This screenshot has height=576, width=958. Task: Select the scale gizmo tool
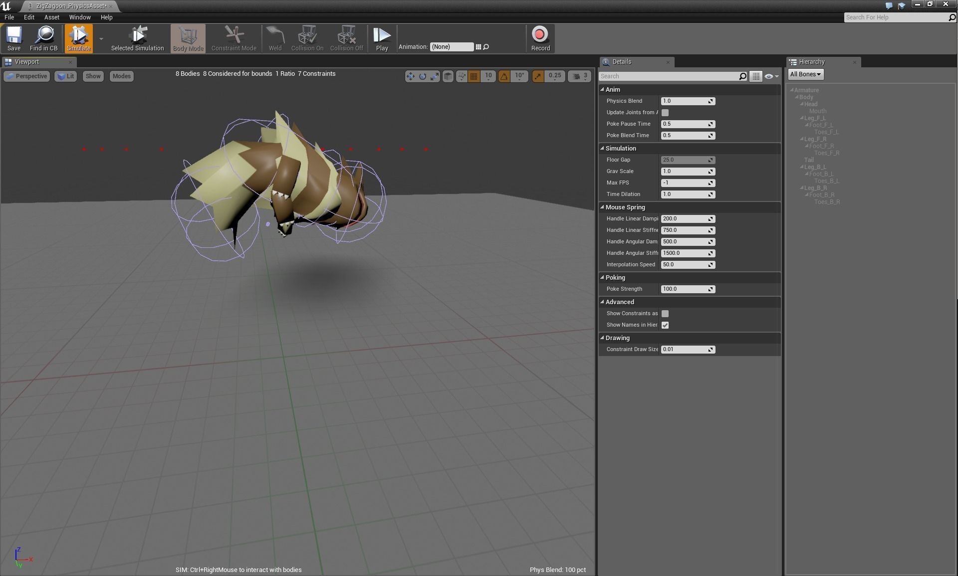tap(435, 76)
